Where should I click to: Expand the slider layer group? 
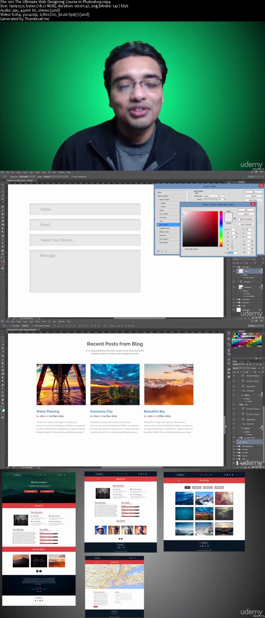[237, 459]
